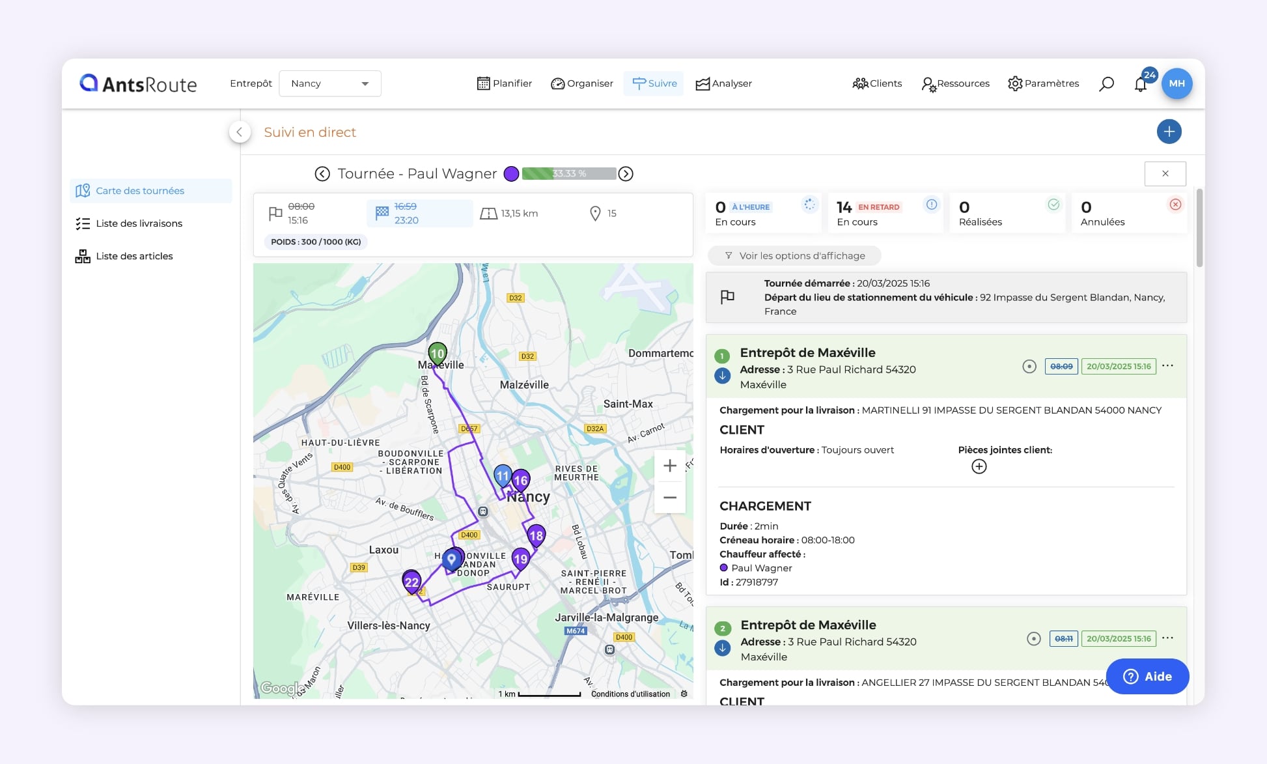This screenshot has width=1267, height=764.
Task: Expand Voir les options d'affichage
Action: 794,256
